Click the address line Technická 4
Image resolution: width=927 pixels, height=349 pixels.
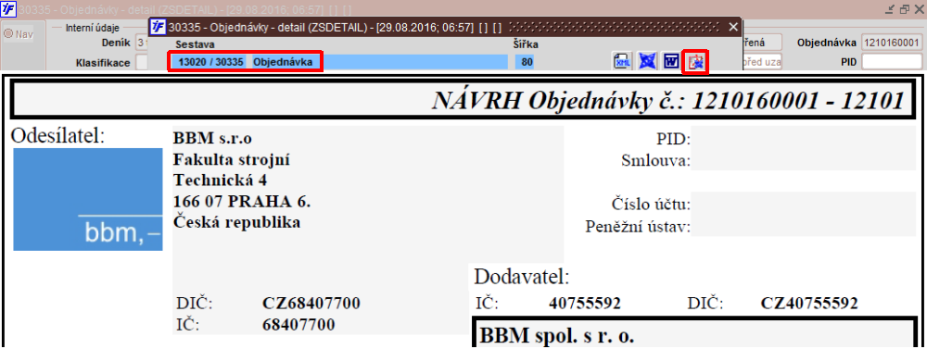221,181
